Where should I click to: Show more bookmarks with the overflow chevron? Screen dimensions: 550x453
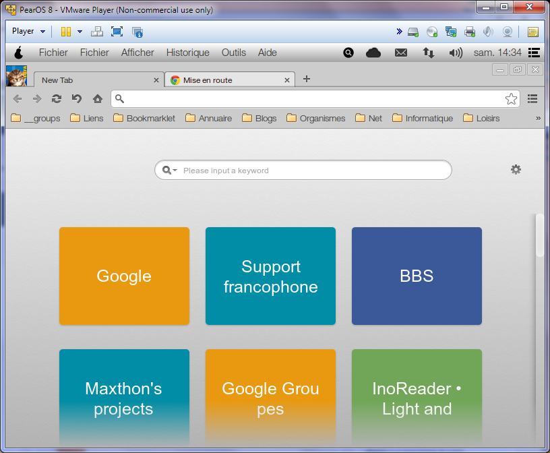[x=538, y=118]
